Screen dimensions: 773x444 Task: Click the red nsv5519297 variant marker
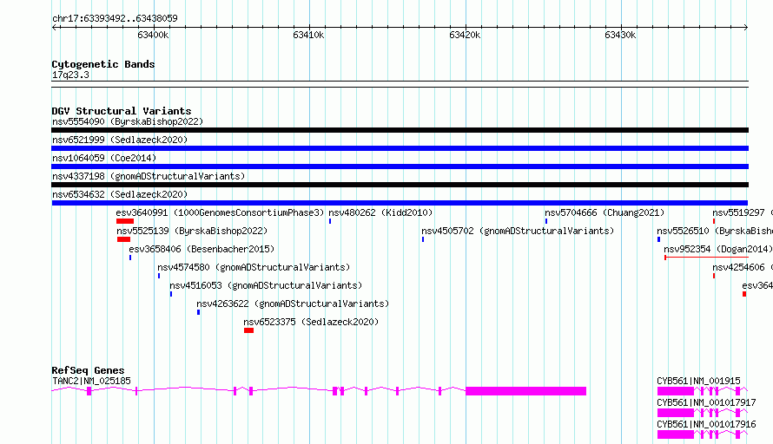[714, 221]
